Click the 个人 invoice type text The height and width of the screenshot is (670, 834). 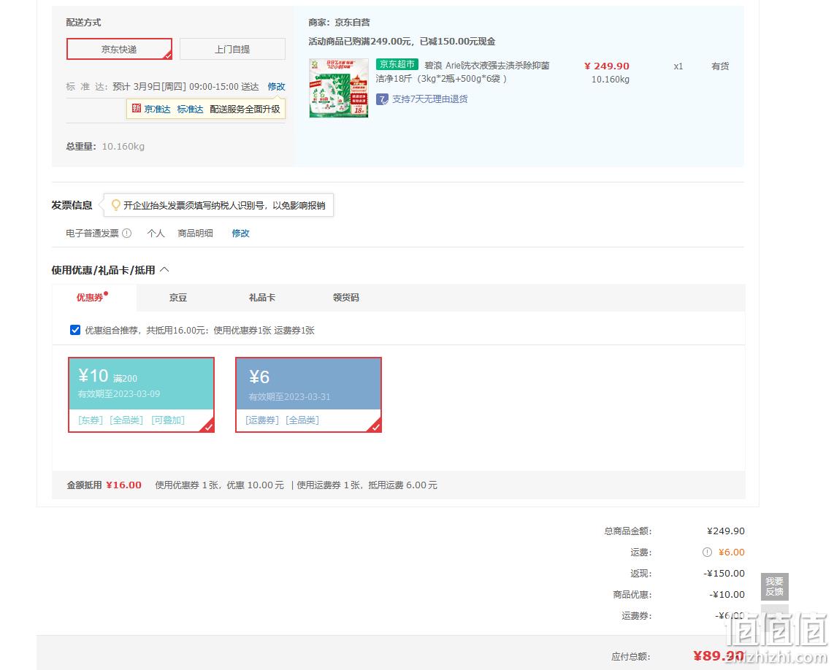(156, 233)
